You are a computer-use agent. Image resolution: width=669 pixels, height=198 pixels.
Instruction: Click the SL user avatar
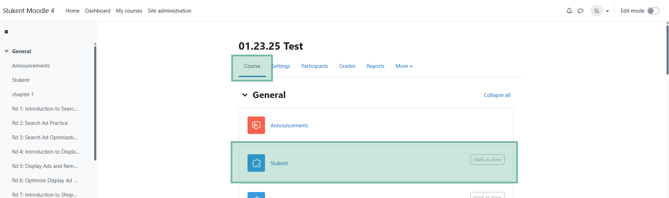coord(597,11)
